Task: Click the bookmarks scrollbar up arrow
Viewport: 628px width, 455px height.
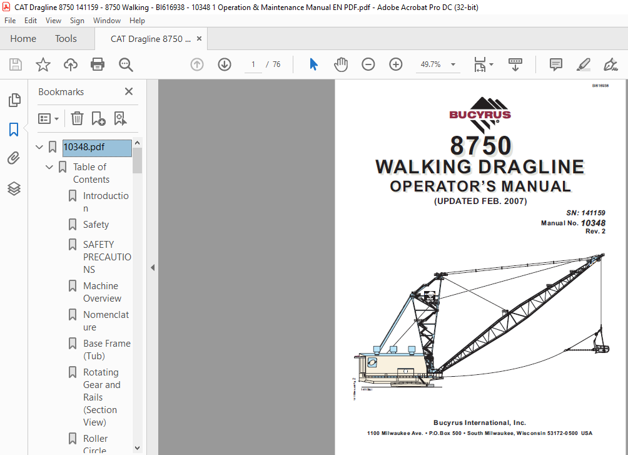Action: (x=138, y=143)
